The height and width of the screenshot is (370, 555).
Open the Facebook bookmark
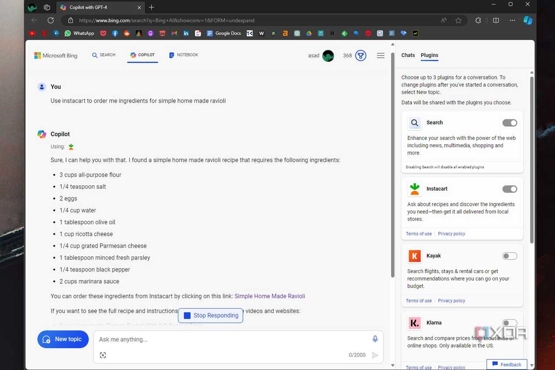115,33
